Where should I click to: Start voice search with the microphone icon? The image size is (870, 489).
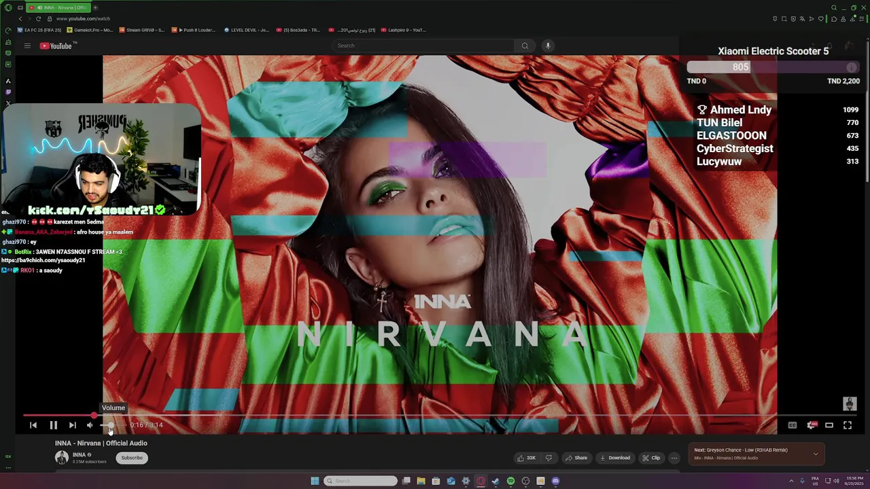coord(548,46)
